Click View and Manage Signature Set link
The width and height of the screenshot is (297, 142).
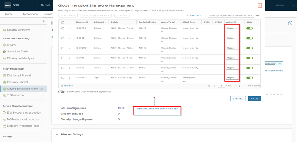pyautogui.click(x=157, y=108)
